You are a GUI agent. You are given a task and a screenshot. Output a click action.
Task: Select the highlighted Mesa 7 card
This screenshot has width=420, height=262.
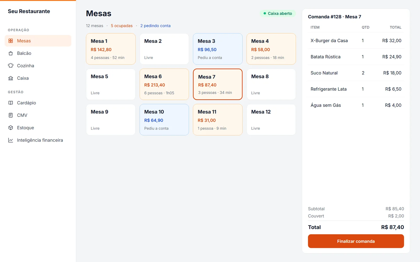click(x=218, y=84)
